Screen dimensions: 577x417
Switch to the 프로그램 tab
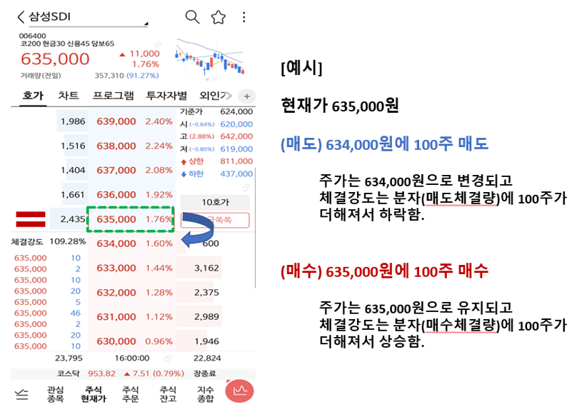coord(113,96)
